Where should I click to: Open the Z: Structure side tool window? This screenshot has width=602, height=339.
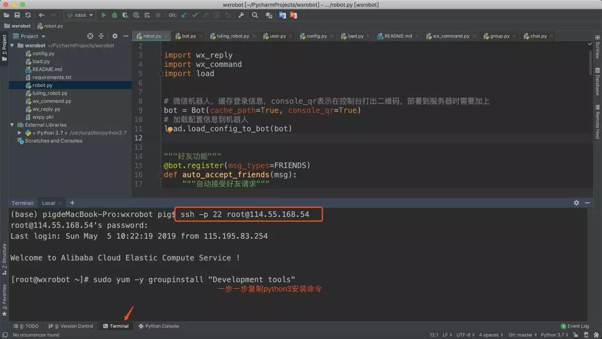(4, 259)
